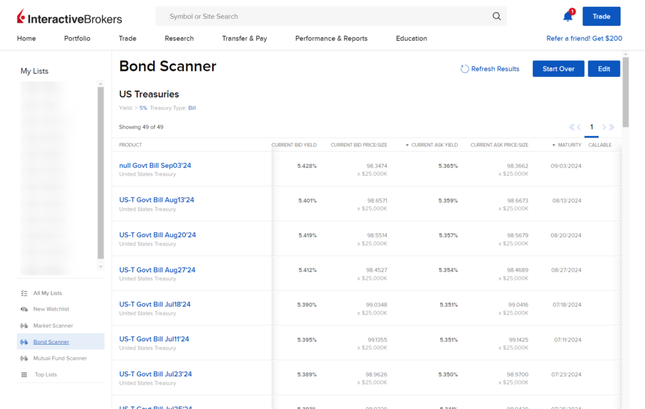645x409 pixels.
Task: Go to the first results page arrow
Action: (573, 127)
